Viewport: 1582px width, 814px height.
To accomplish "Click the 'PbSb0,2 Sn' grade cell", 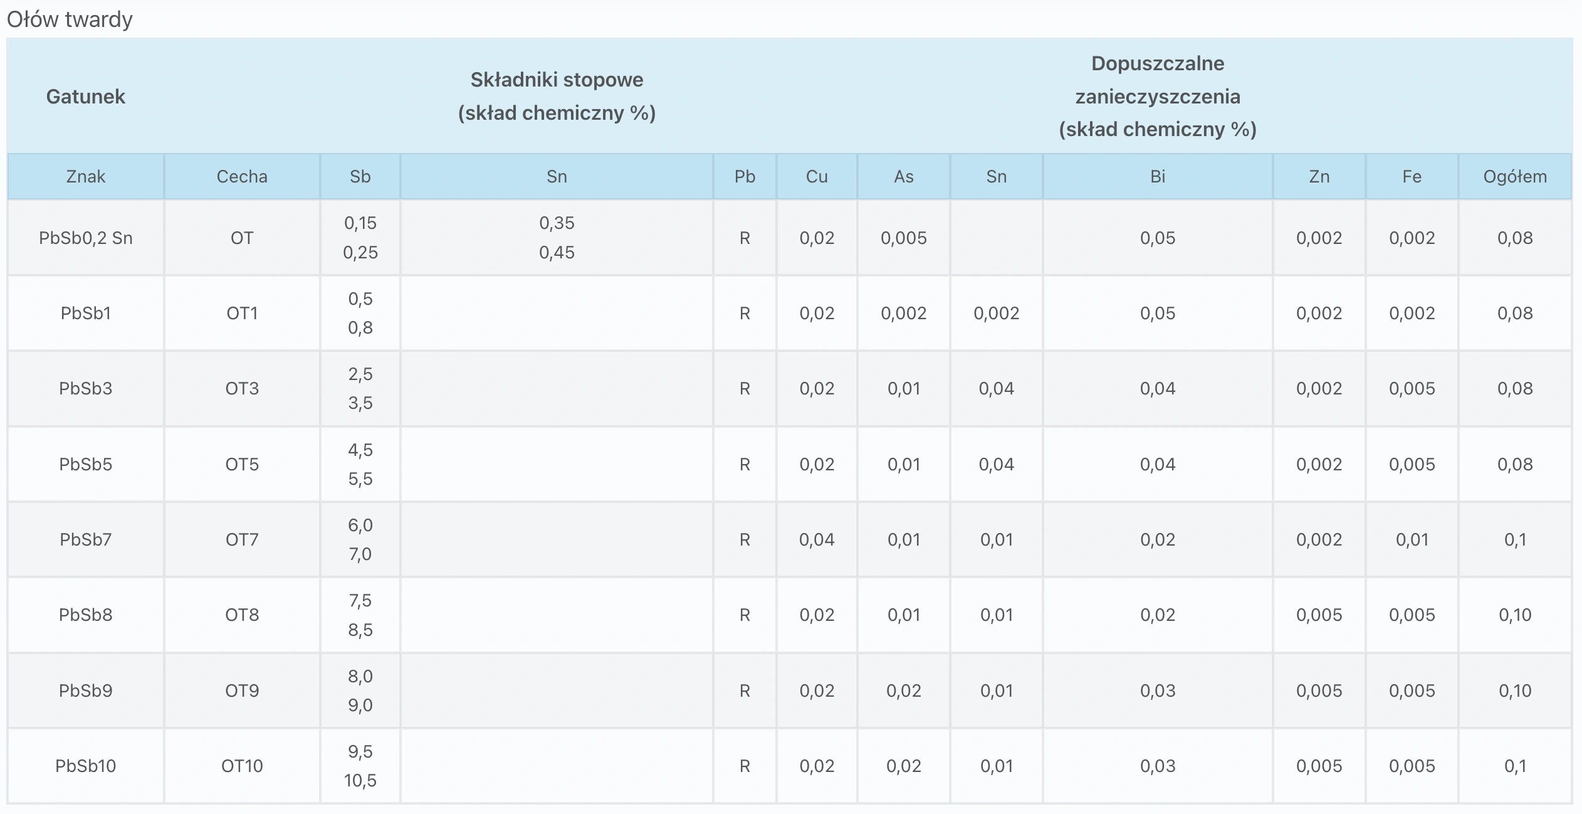I will tap(86, 238).
